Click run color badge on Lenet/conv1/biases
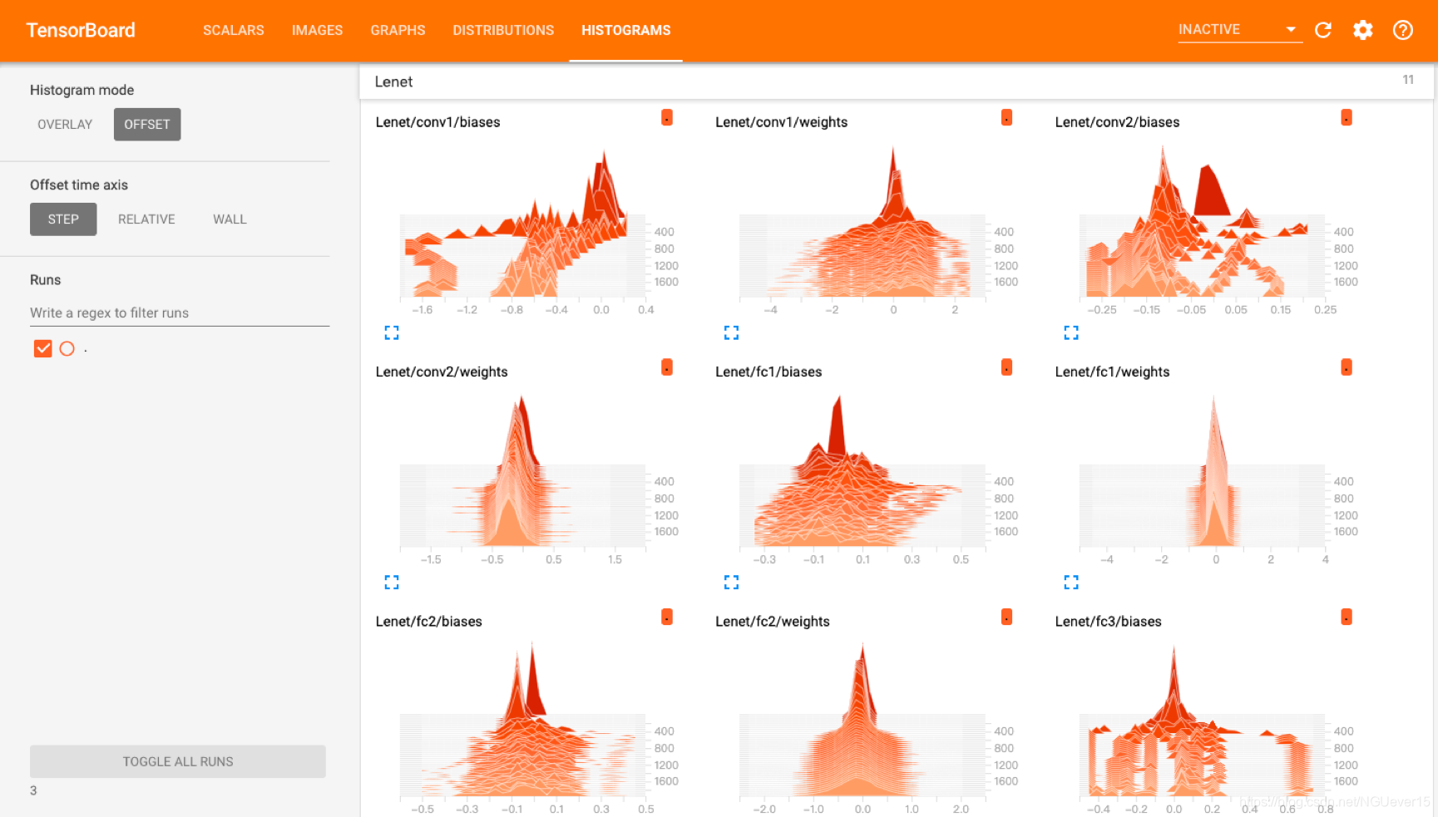 click(667, 117)
